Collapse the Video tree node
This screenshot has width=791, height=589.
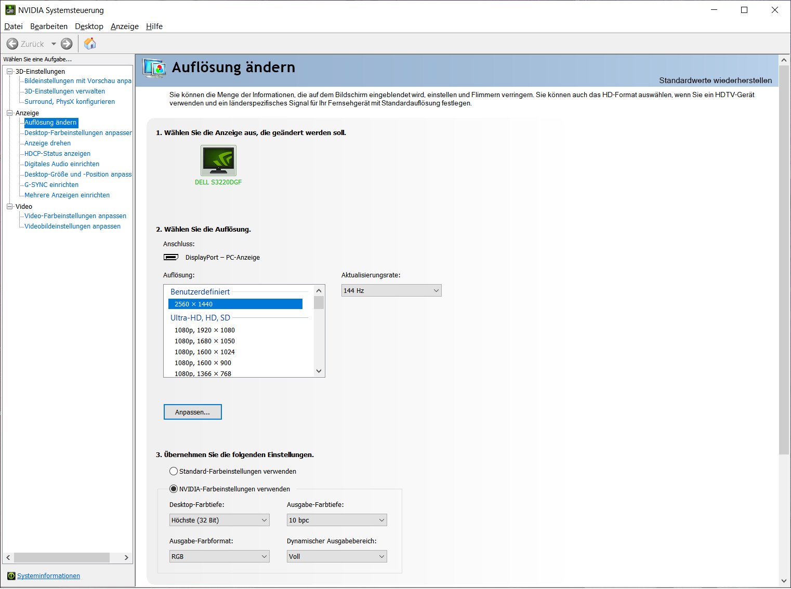(x=9, y=206)
